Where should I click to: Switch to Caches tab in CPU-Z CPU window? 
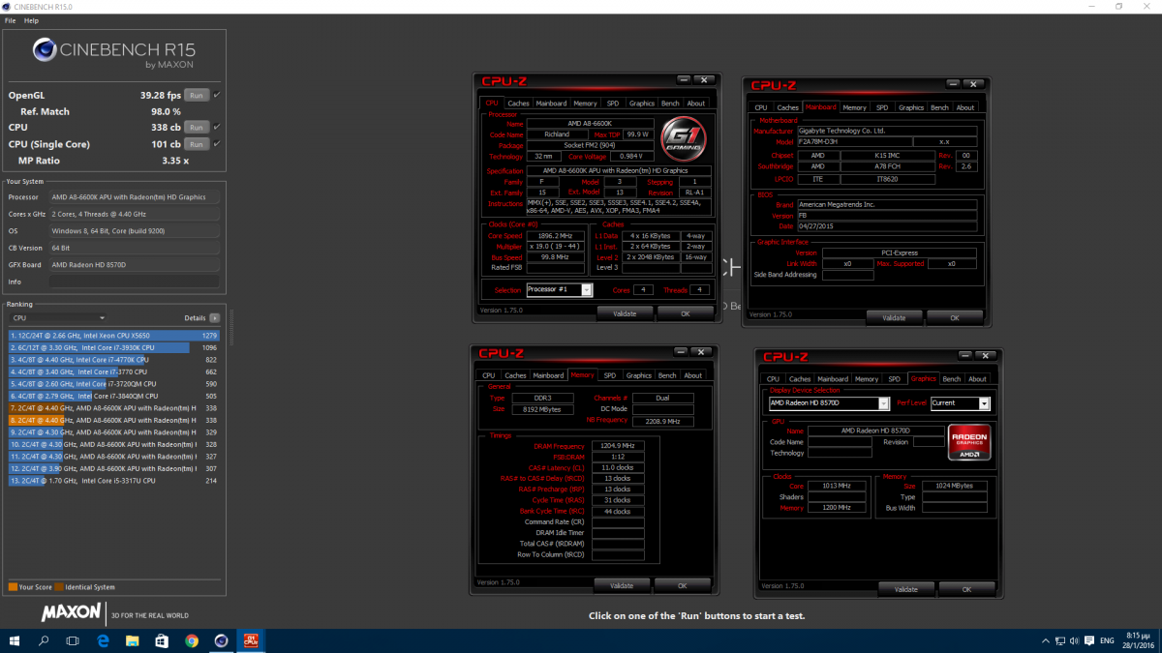[518, 104]
